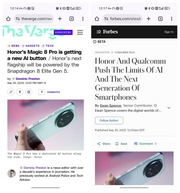Click the Follow Author button
This screenshot has height=193, width=180.
click(109, 121)
